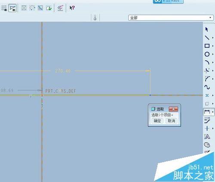215x182 pixels.
Task: Select the sketch Text tool
Action: 207,137
